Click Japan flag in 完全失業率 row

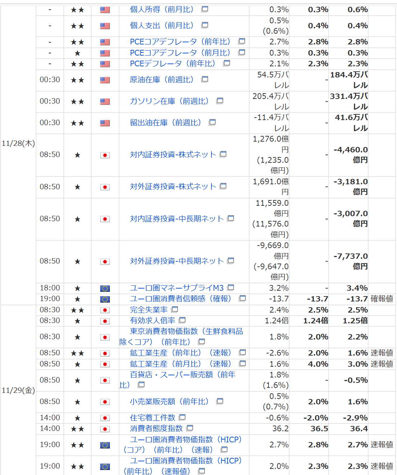pos(105,310)
